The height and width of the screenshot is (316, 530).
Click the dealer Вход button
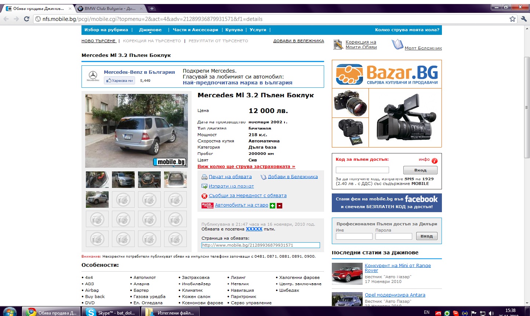[426, 236]
